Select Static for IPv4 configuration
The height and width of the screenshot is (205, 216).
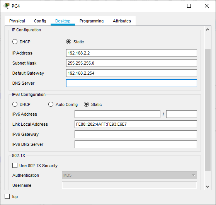[68, 42]
